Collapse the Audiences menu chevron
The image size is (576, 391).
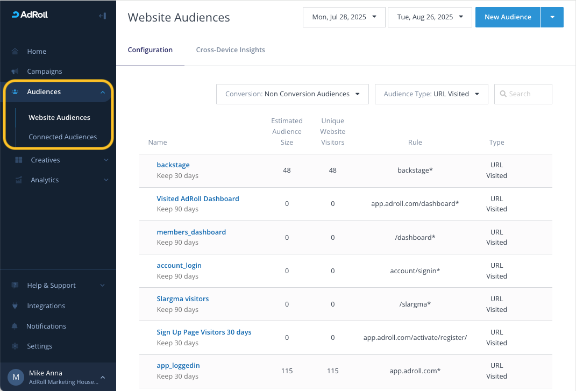(102, 93)
